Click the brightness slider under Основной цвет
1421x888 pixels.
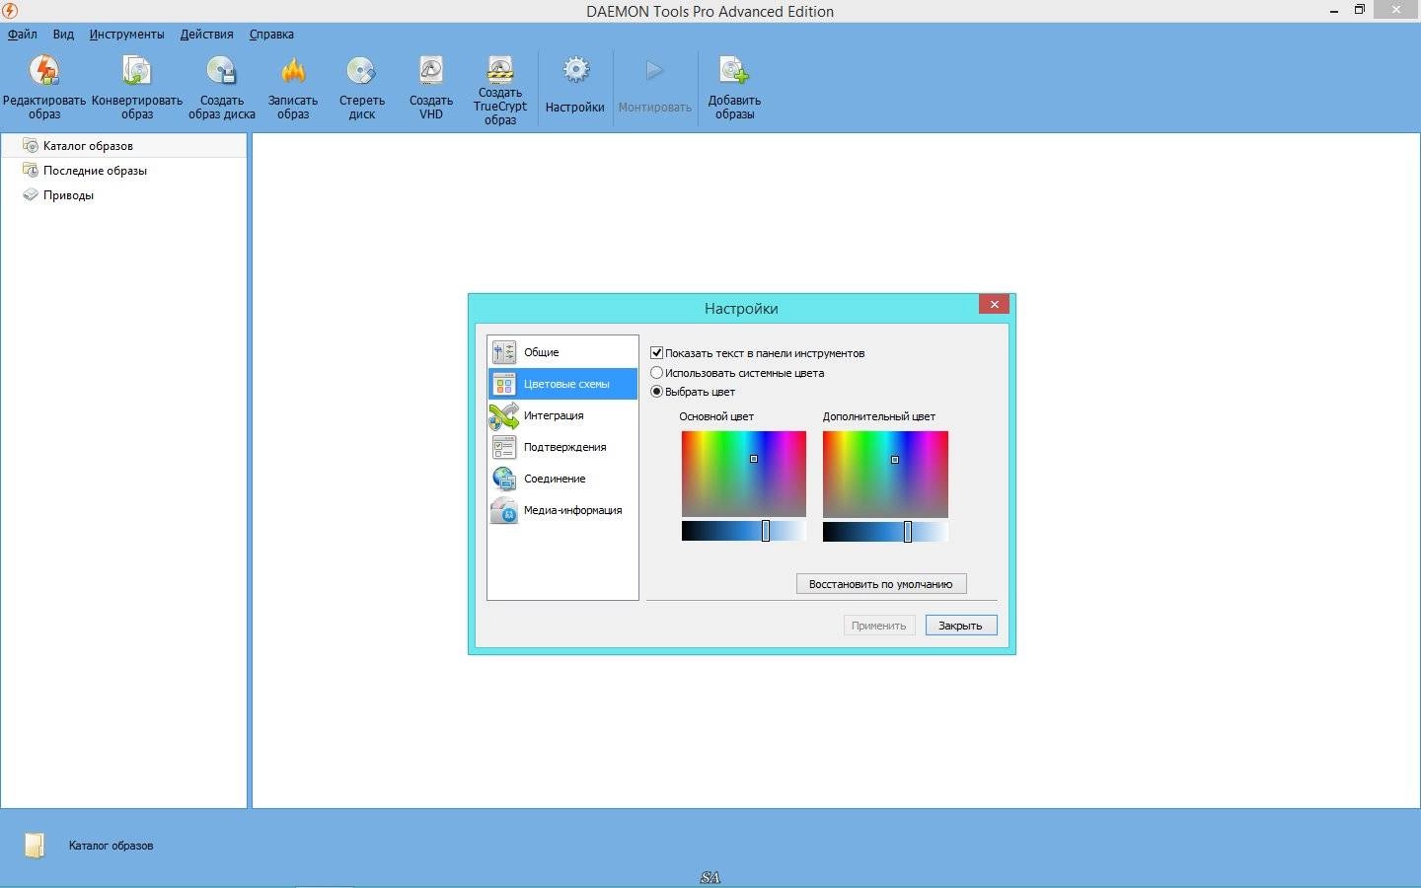pos(743,531)
